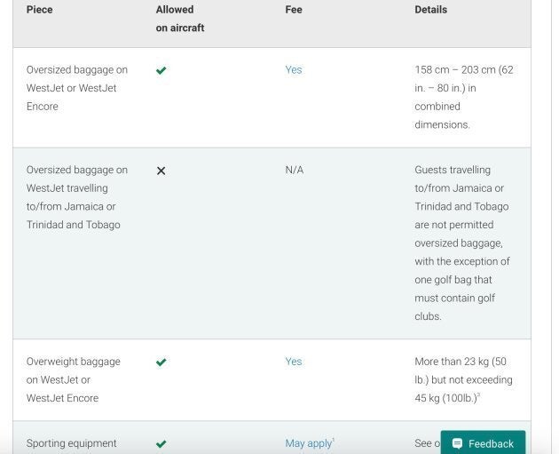Image resolution: width=559 pixels, height=454 pixels.
Task: Click the Fee column header
Action: 294,10
